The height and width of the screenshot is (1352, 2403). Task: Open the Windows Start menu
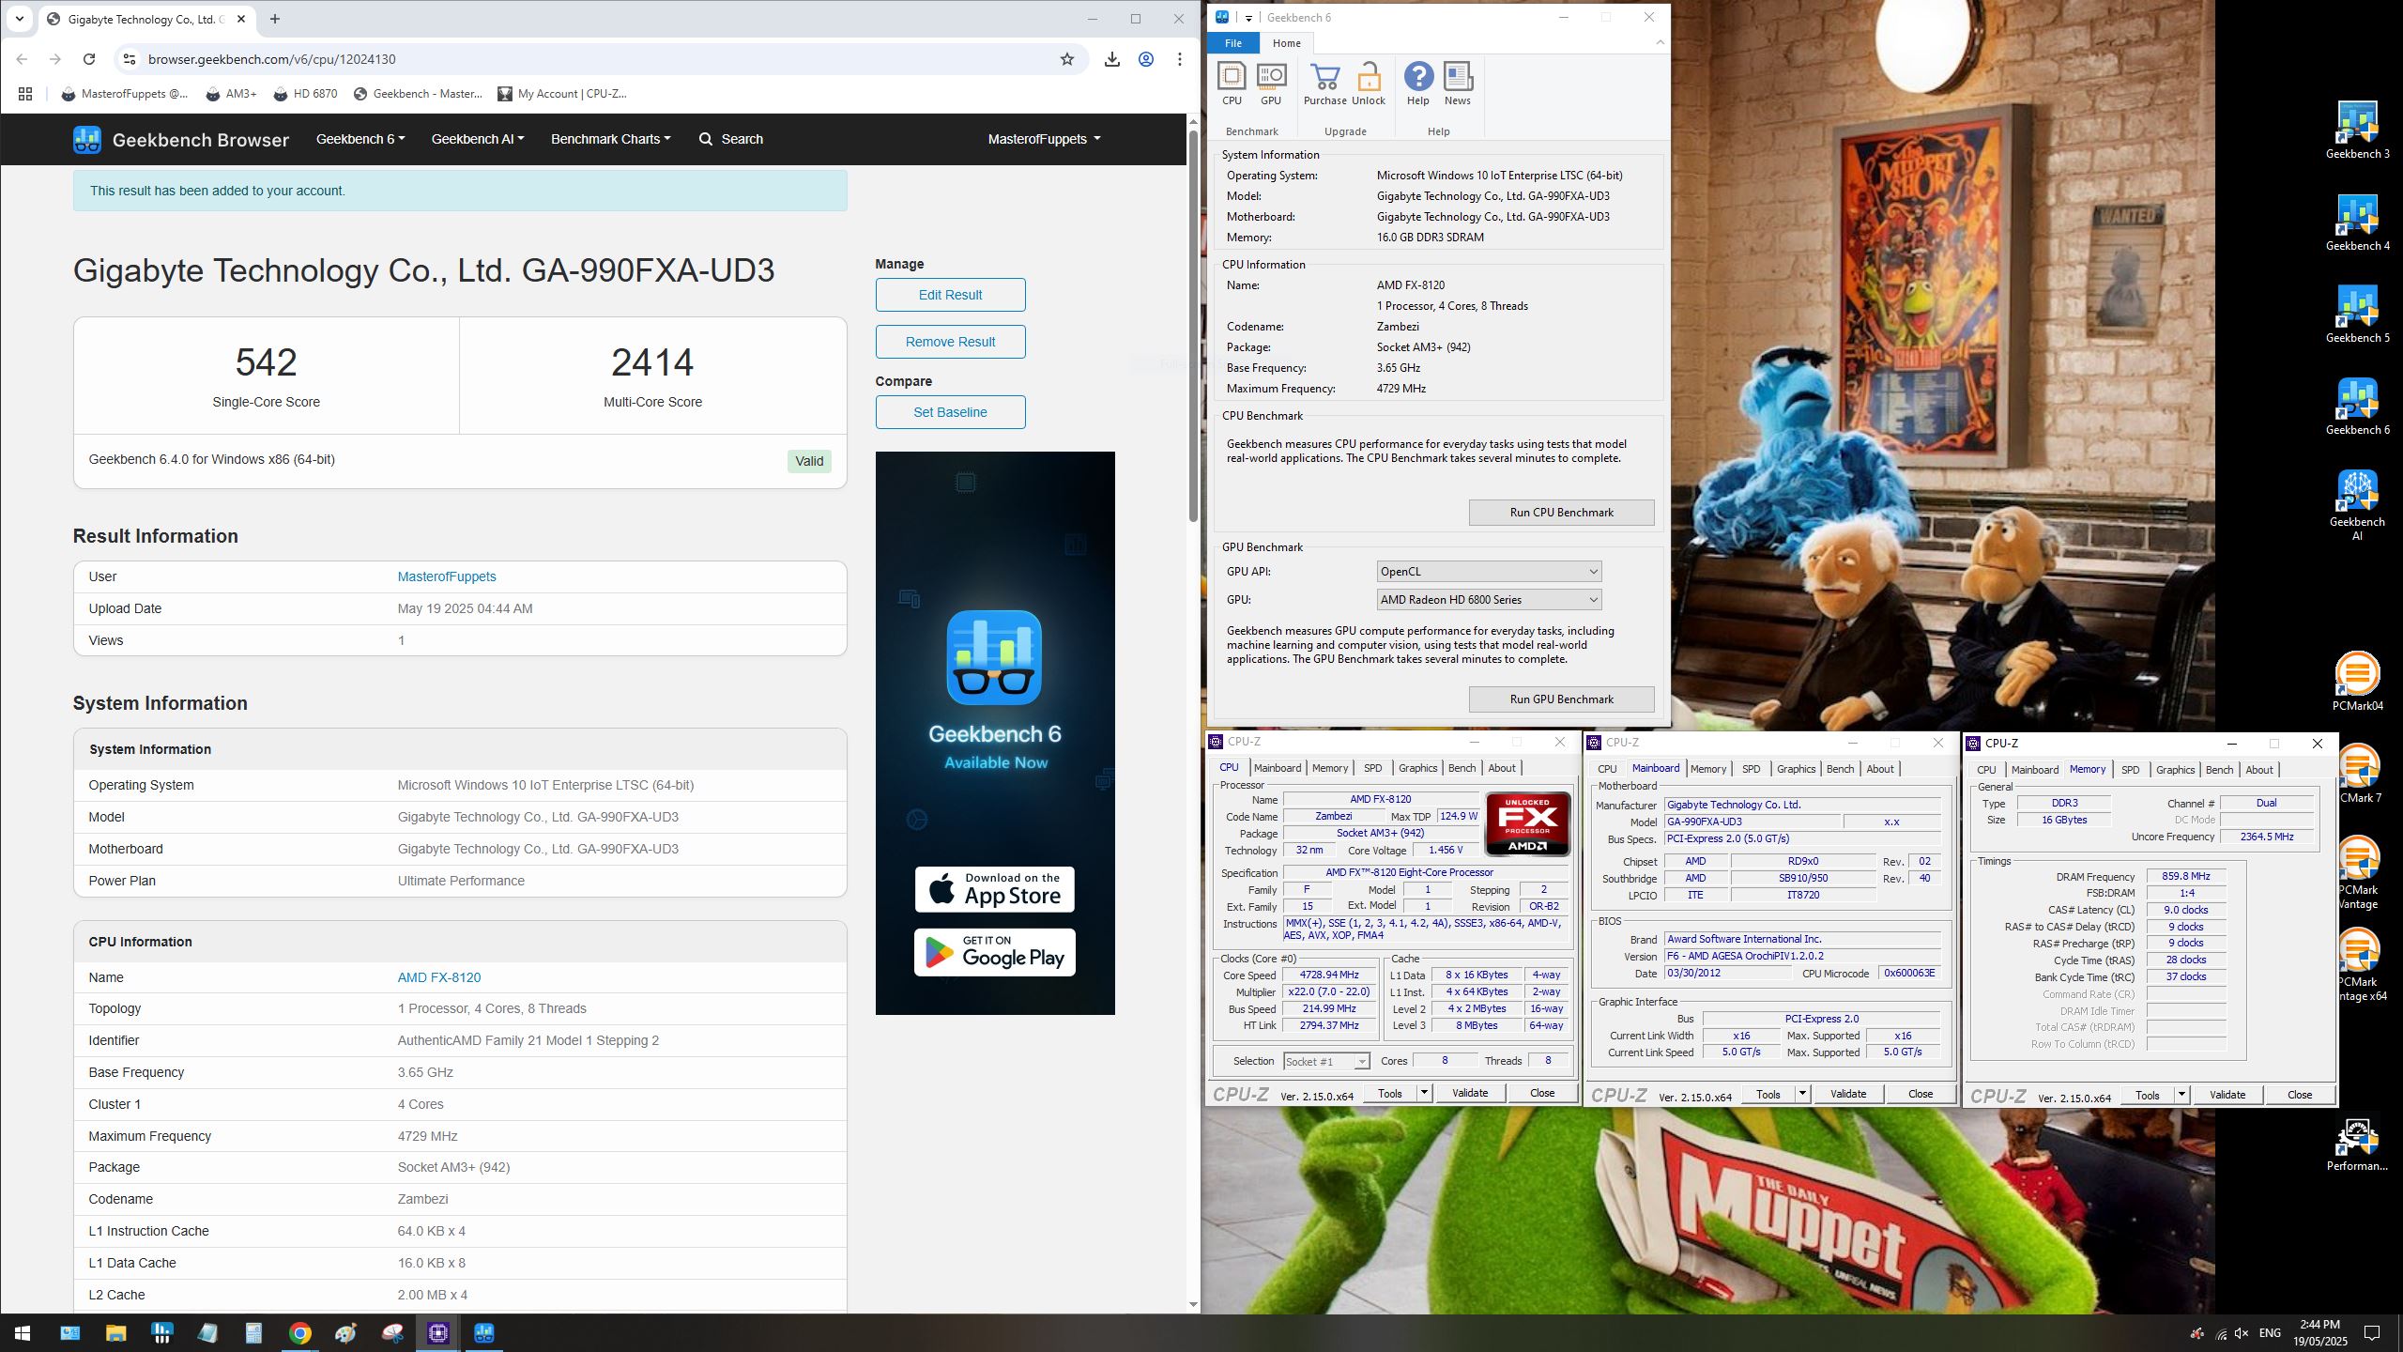click(23, 1333)
